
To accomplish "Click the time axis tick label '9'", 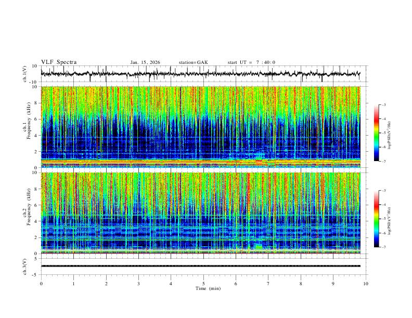I will [333, 284].
